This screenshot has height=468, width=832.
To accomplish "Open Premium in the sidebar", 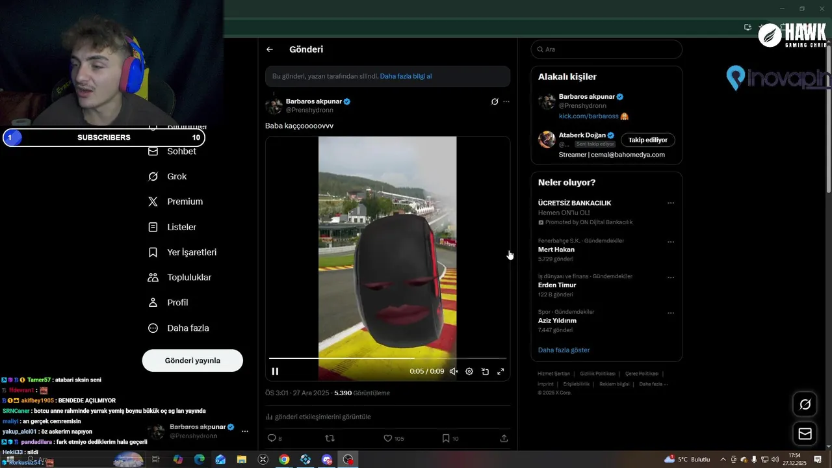I will (175, 201).
